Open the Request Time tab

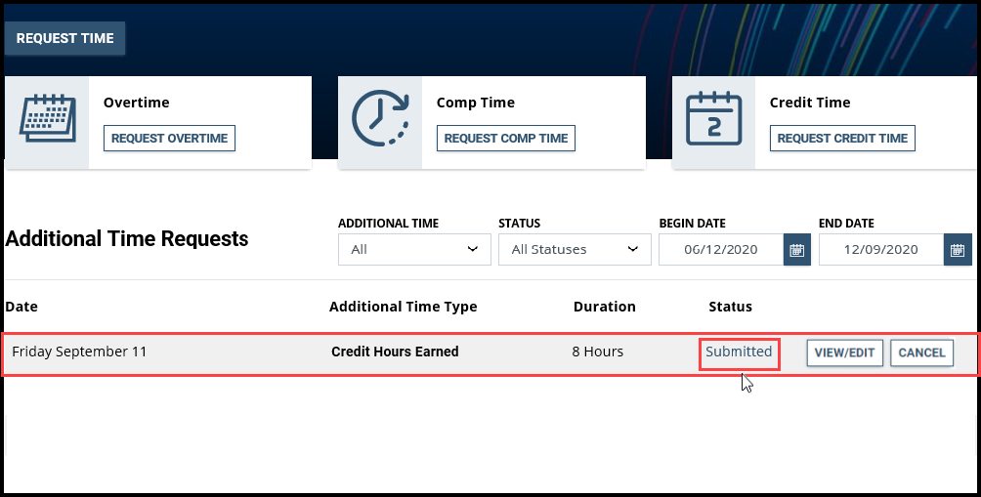tap(65, 38)
